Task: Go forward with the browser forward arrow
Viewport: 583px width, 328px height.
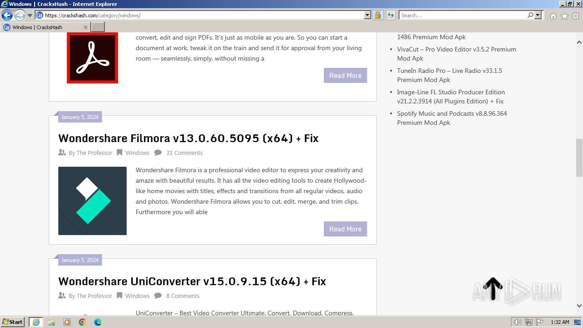Action: coord(20,15)
